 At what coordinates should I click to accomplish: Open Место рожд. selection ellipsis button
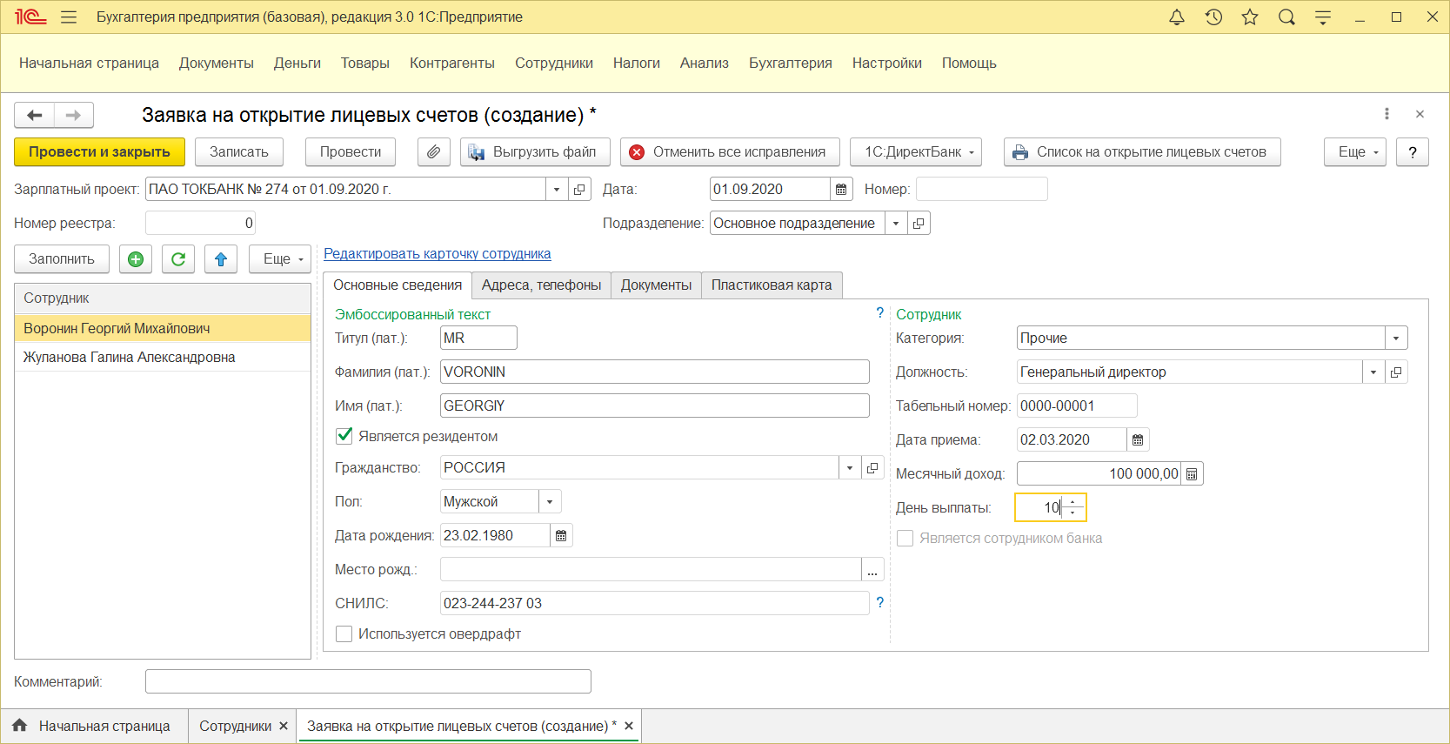(x=872, y=570)
